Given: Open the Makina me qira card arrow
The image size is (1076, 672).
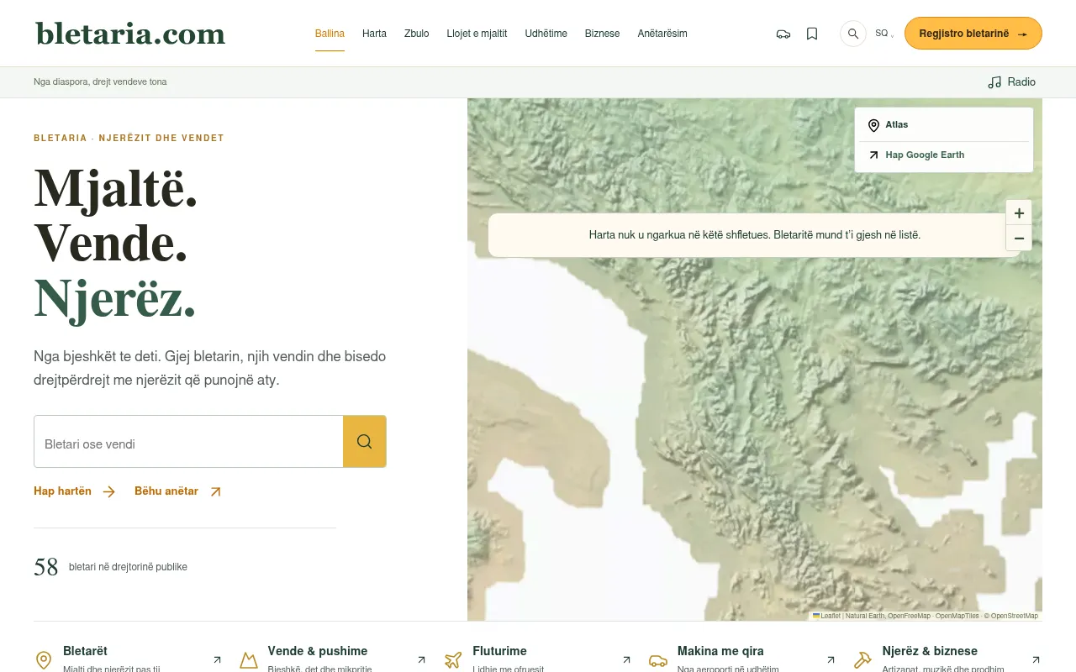Looking at the screenshot, I should 831,659.
